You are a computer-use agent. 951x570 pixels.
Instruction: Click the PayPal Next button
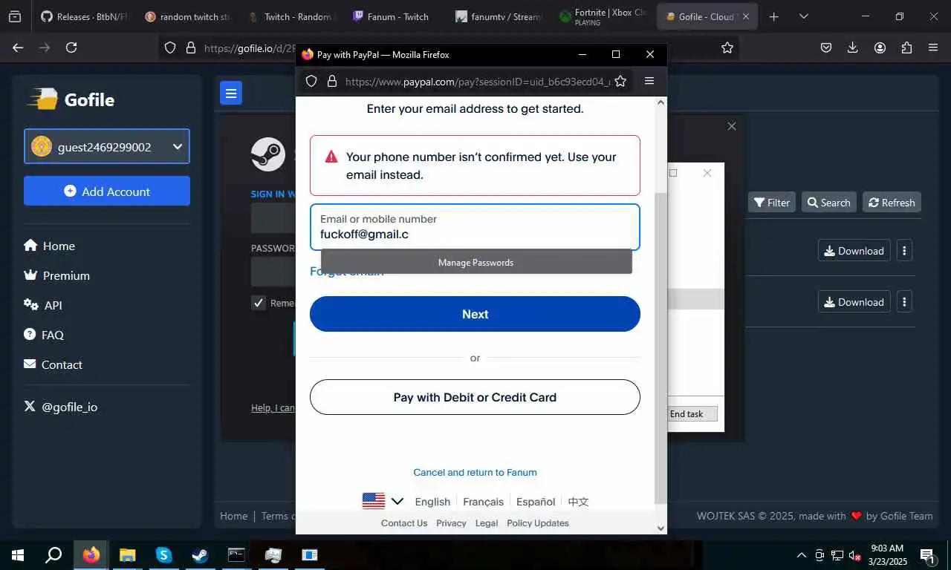[475, 314]
